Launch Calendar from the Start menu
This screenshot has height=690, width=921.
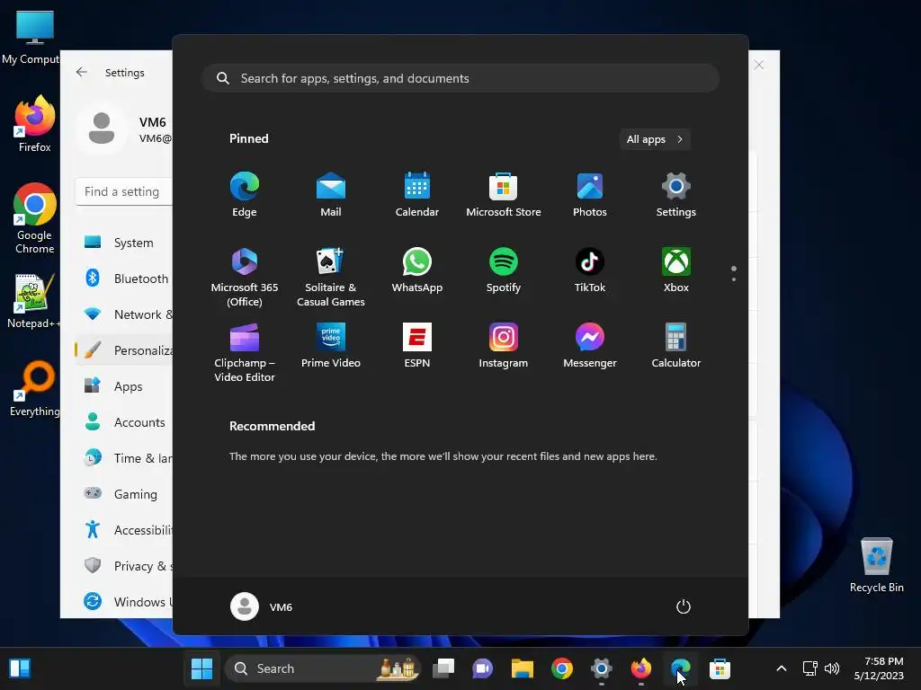pyautogui.click(x=417, y=194)
